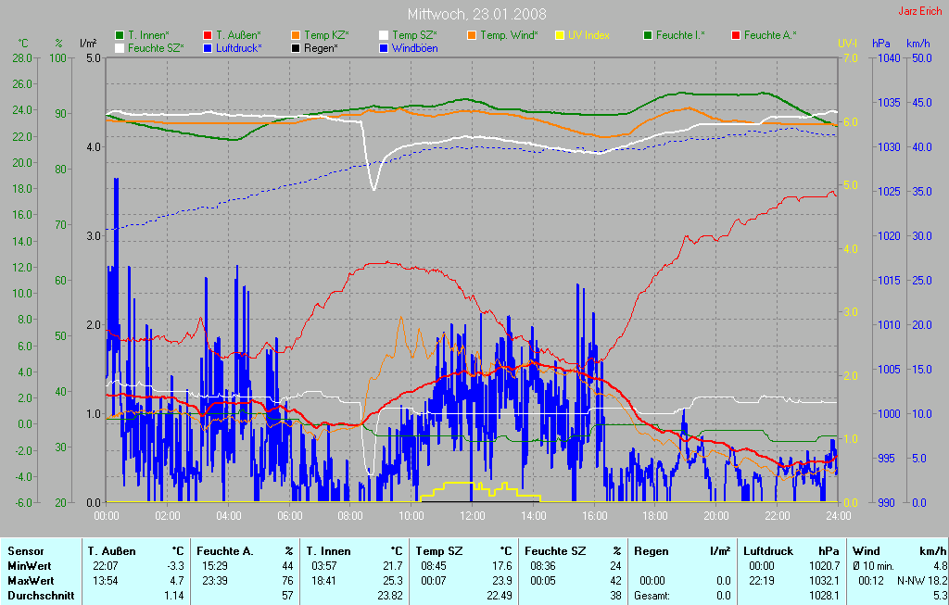Click the blue 'hPa' axis unit label above the chart
949x605 pixels.
pos(880,44)
